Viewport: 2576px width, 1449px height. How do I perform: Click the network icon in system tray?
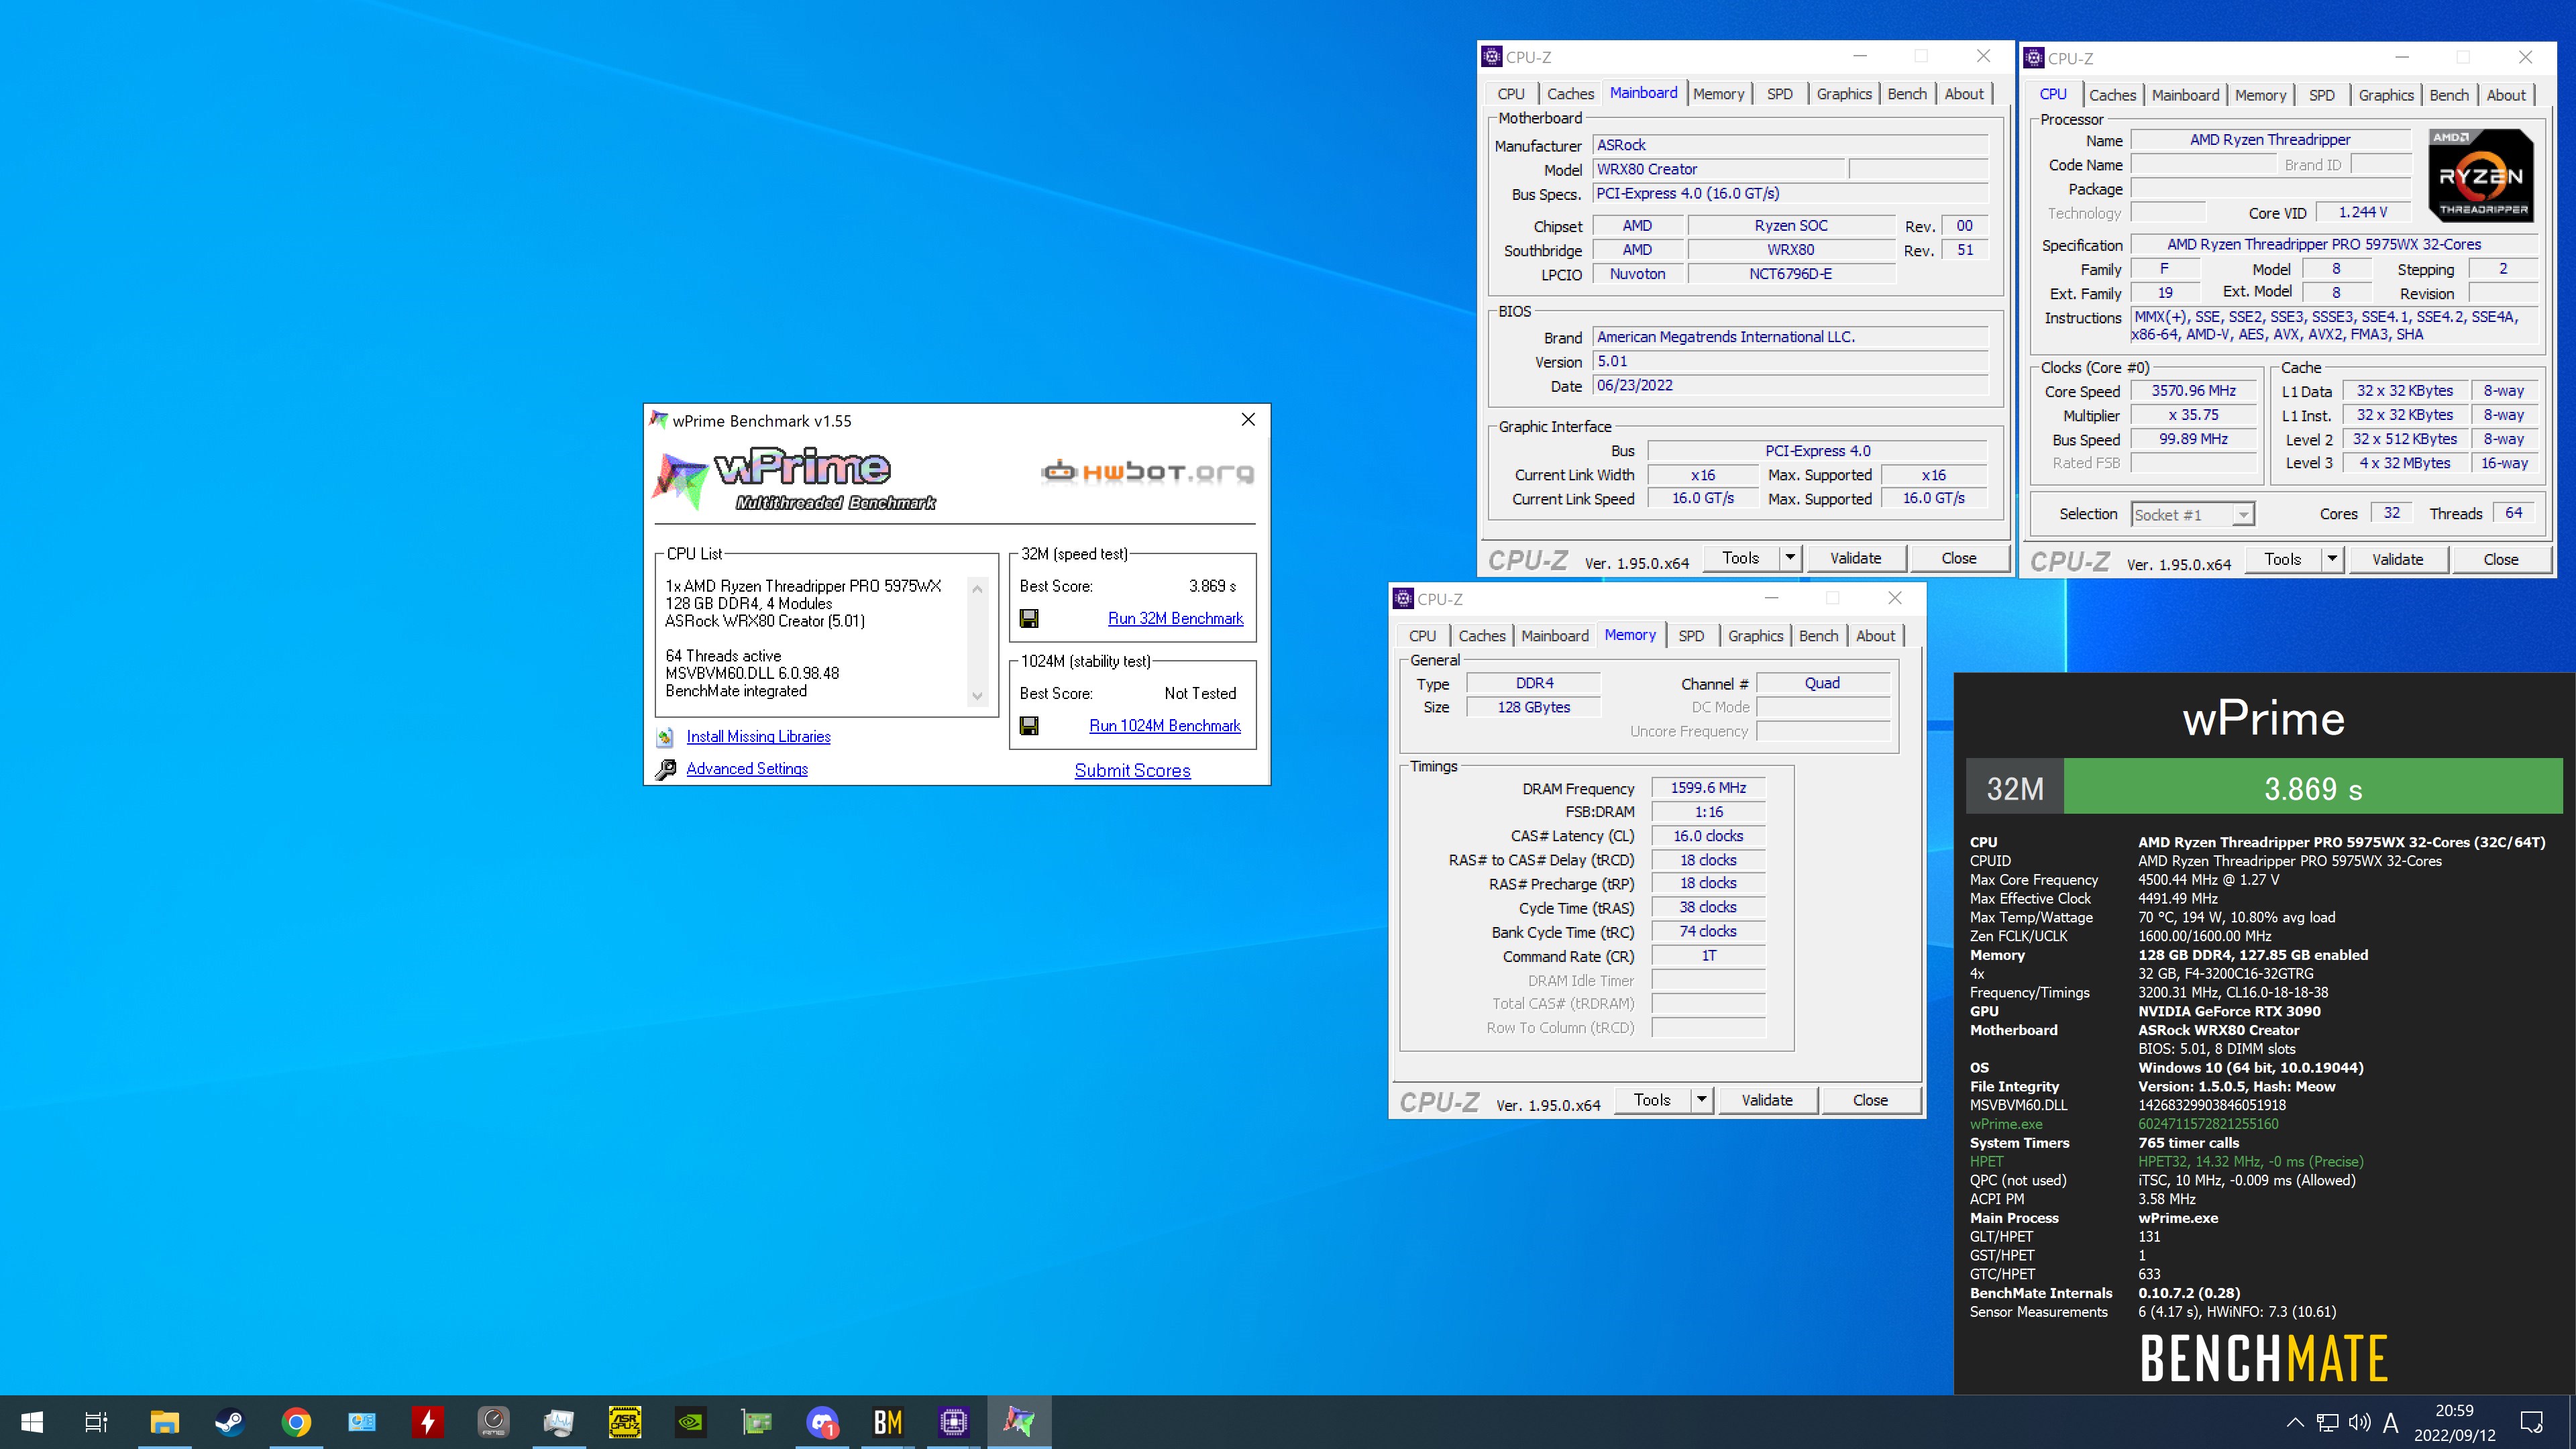(2328, 1421)
